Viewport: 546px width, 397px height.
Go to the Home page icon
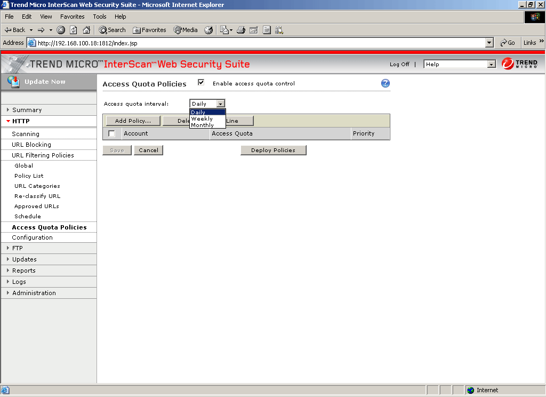(x=86, y=30)
